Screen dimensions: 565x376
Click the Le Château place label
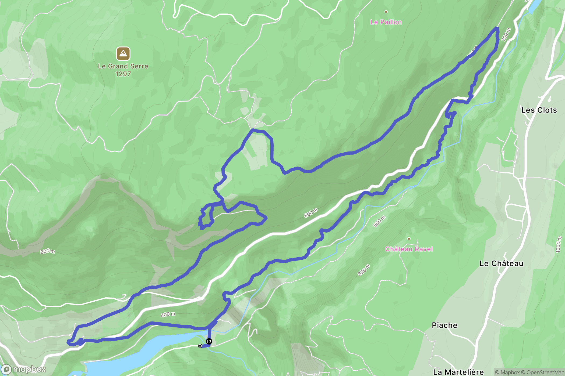click(x=502, y=263)
